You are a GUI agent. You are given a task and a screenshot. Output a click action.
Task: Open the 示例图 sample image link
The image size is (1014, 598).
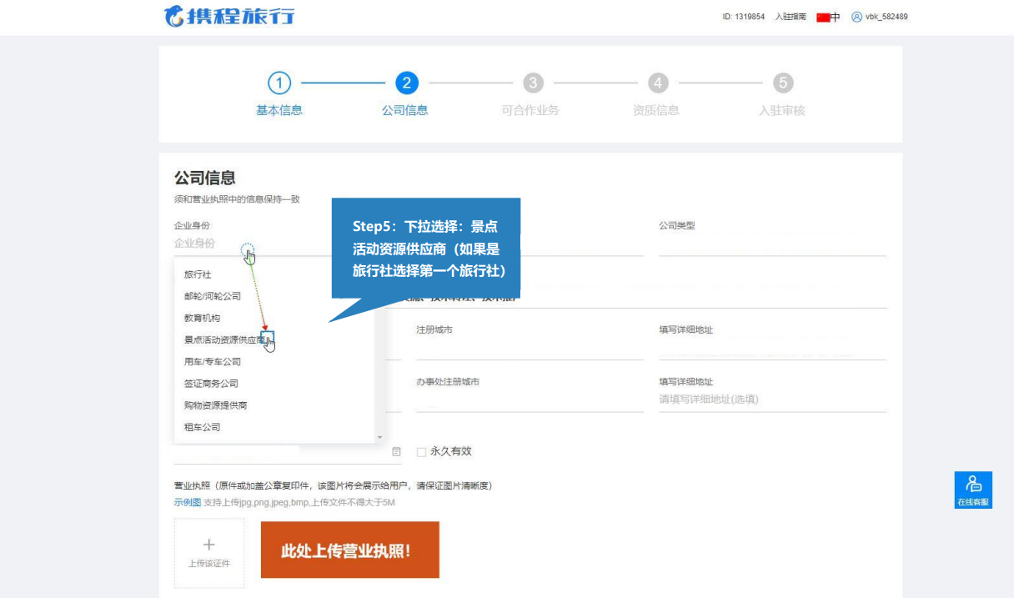[x=187, y=502]
